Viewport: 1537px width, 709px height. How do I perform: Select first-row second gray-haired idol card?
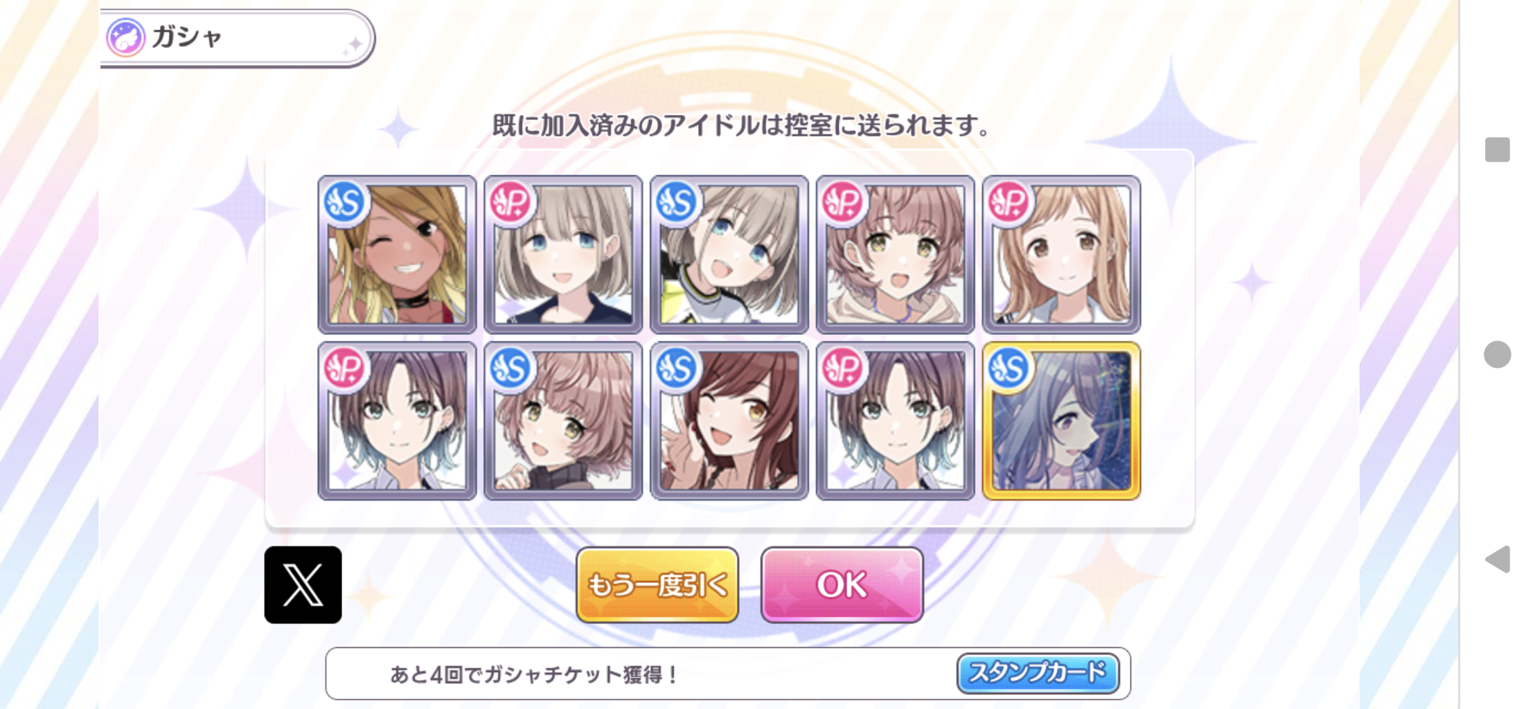click(x=563, y=255)
